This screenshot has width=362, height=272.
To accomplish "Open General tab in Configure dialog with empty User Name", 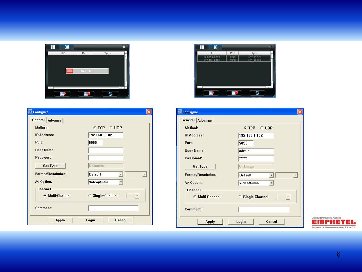I will (x=38, y=120).
